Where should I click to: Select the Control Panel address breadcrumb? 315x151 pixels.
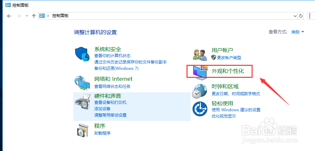pyautogui.click(x=60, y=16)
